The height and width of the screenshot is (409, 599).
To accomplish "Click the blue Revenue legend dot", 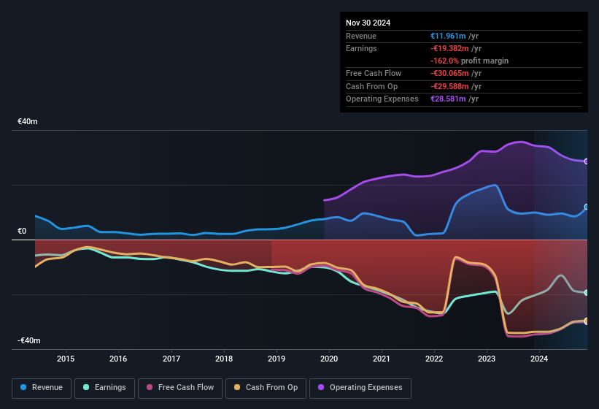I will [24, 388].
